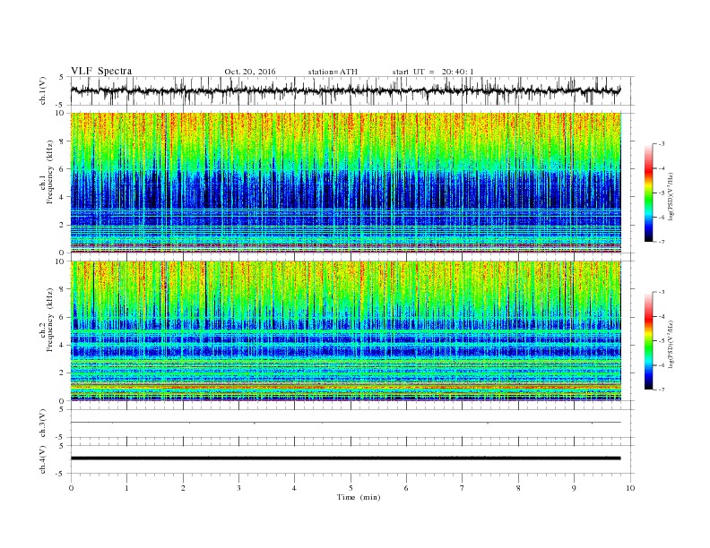Click the "2" kHz tick of ch.2 spectrogram
710x548 pixels.
click(x=63, y=373)
